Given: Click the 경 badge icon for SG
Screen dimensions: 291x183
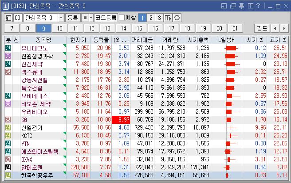Looking at the screenshot, I should [8, 120].
